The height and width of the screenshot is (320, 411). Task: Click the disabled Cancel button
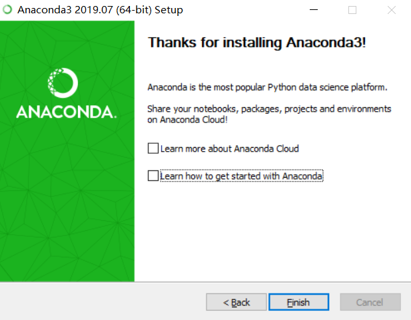370,302
